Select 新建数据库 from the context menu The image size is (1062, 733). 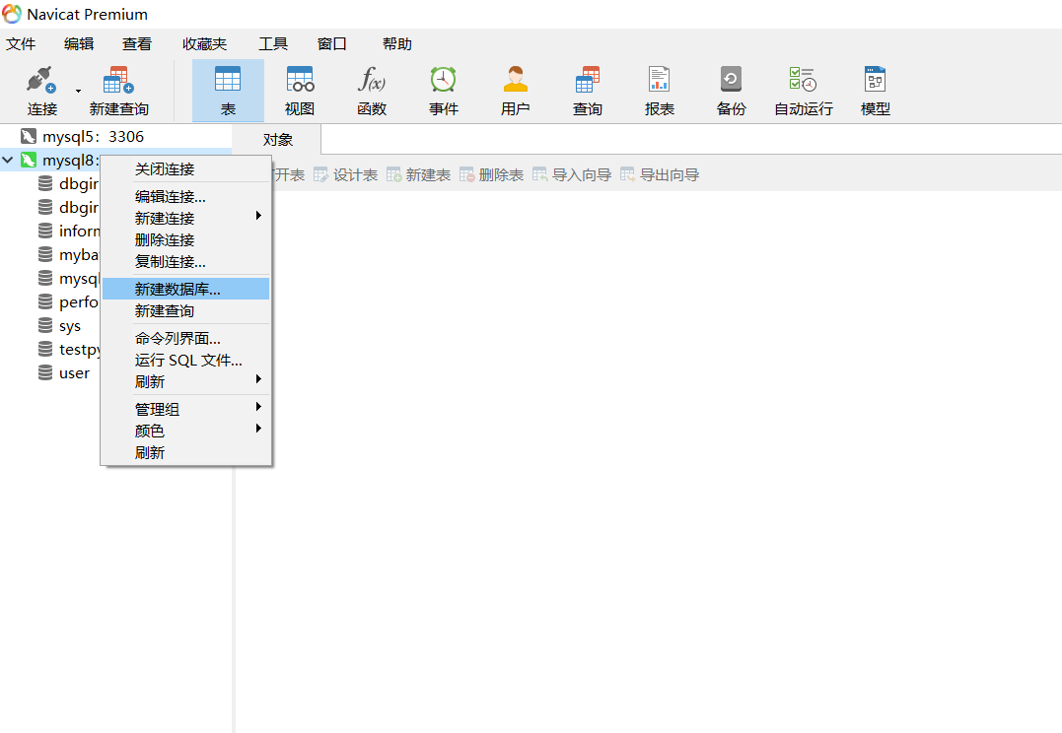177,288
